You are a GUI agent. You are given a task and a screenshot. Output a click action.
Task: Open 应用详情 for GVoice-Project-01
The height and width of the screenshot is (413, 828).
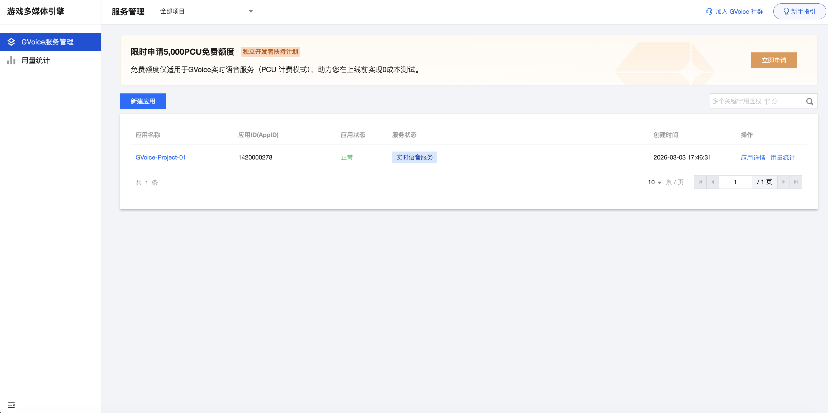[752, 158]
